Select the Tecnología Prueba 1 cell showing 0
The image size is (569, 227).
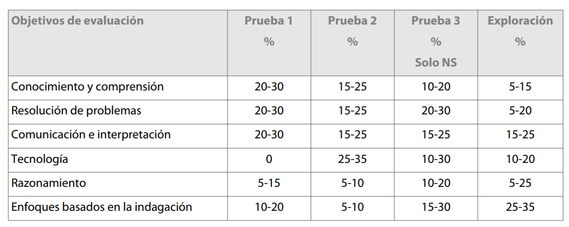click(269, 159)
